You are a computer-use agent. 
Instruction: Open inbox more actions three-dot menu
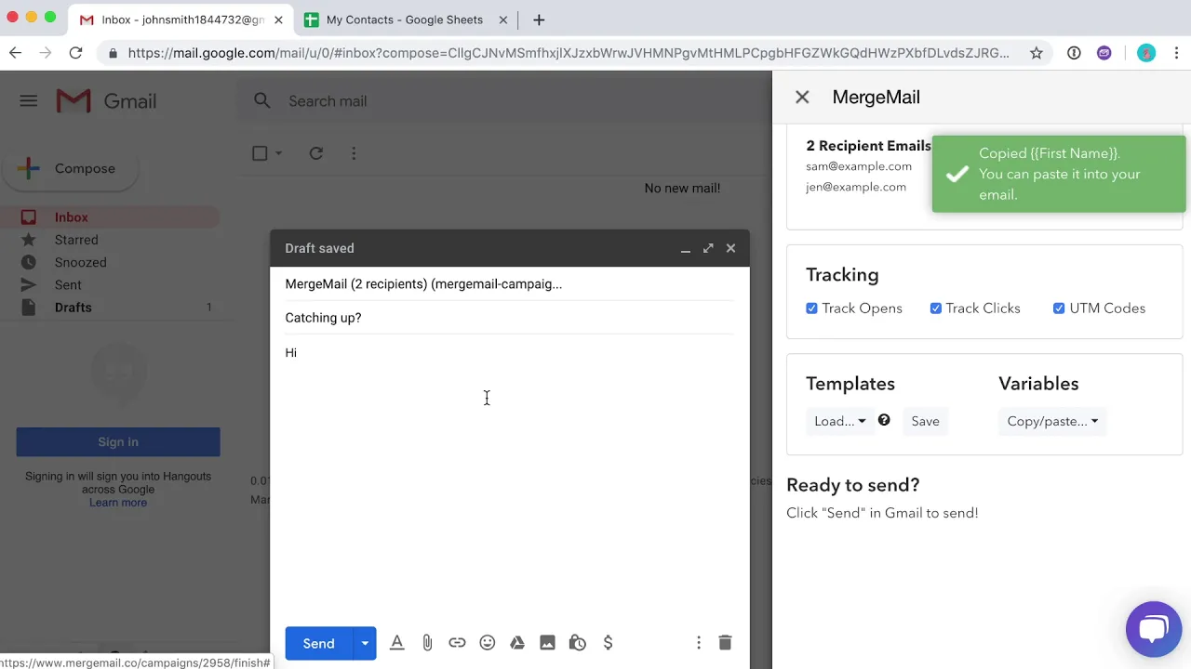pyautogui.click(x=354, y=153)
